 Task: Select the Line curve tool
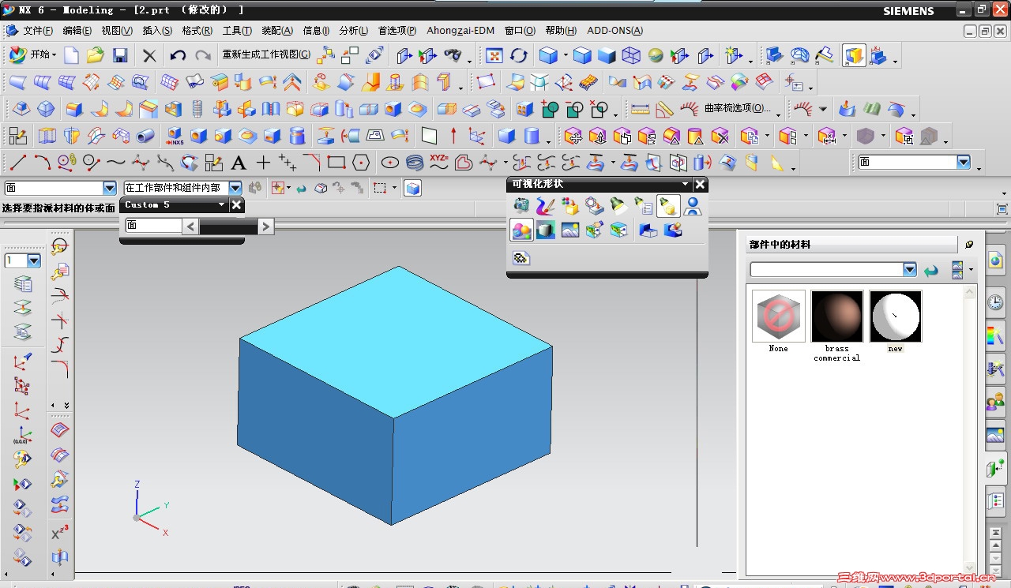tap(17, 163)
